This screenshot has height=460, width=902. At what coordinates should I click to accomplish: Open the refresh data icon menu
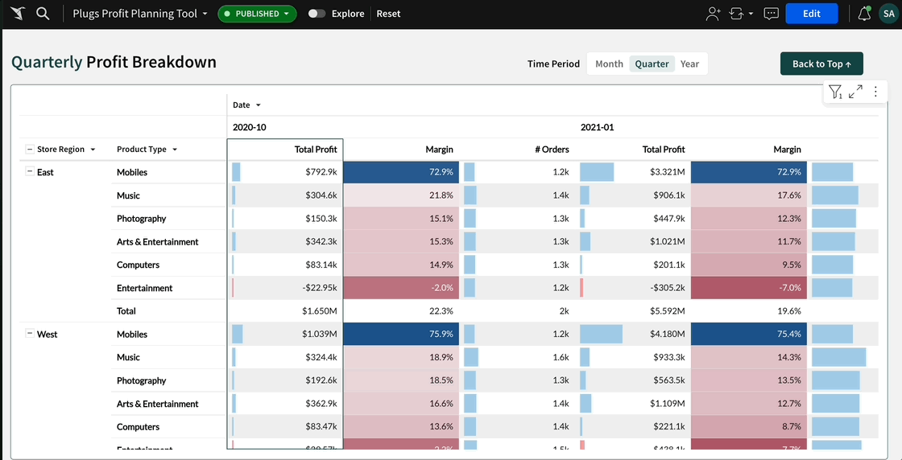740,14
